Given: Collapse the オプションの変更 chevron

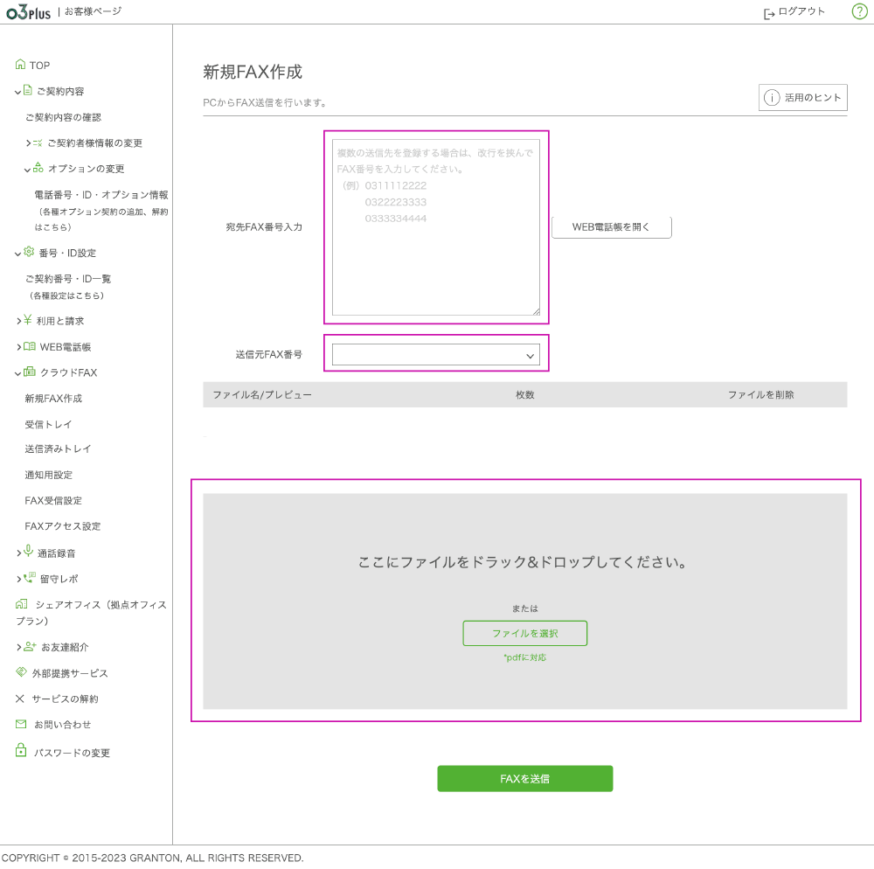Looking at the screenshot, I should click(27, 170).
